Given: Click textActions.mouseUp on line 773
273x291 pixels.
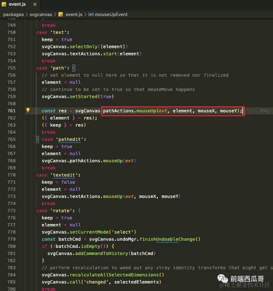Looking at the screenshot, I should coord(96,196).
